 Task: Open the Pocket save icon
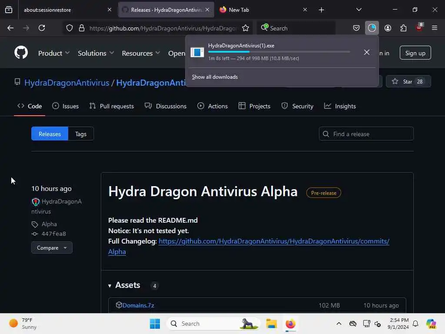(x=356, y=28)
